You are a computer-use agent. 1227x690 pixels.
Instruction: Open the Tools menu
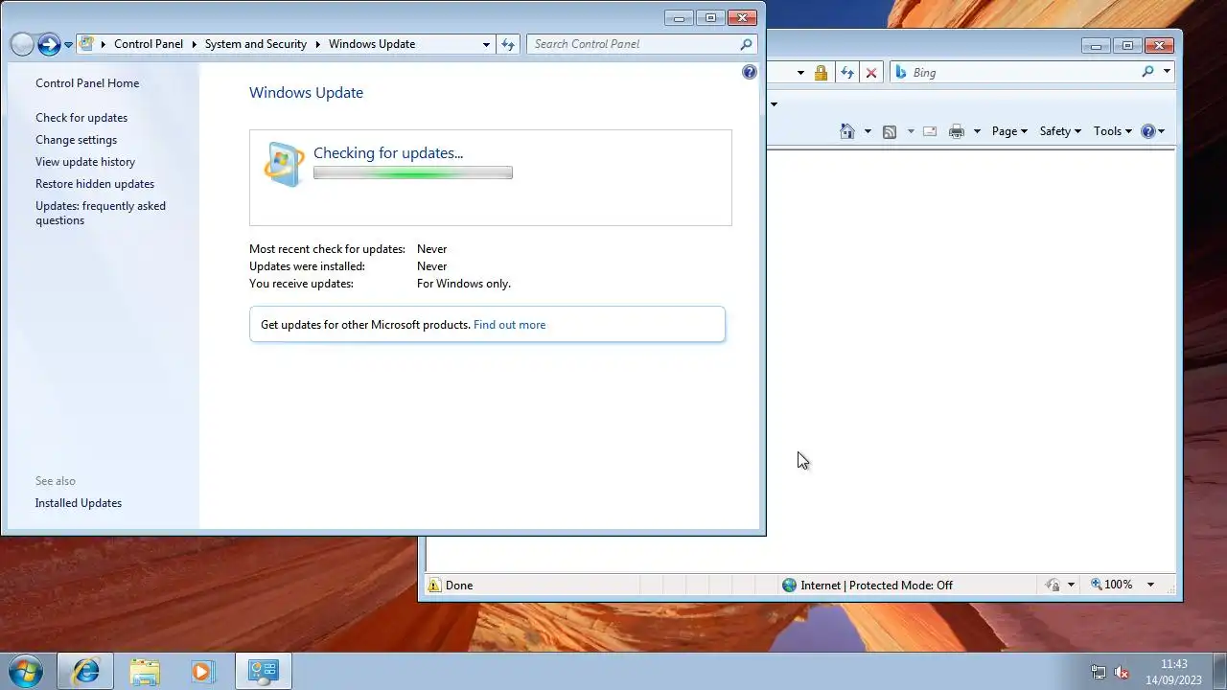1113,131
